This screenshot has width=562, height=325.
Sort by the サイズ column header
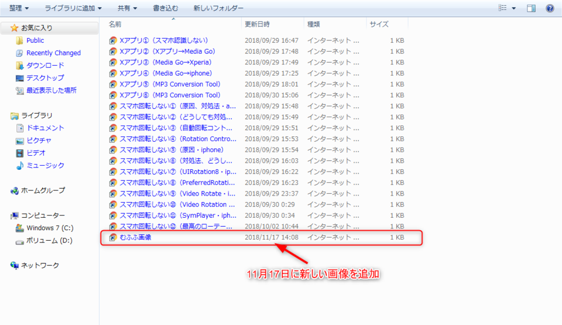pos(379,24)
